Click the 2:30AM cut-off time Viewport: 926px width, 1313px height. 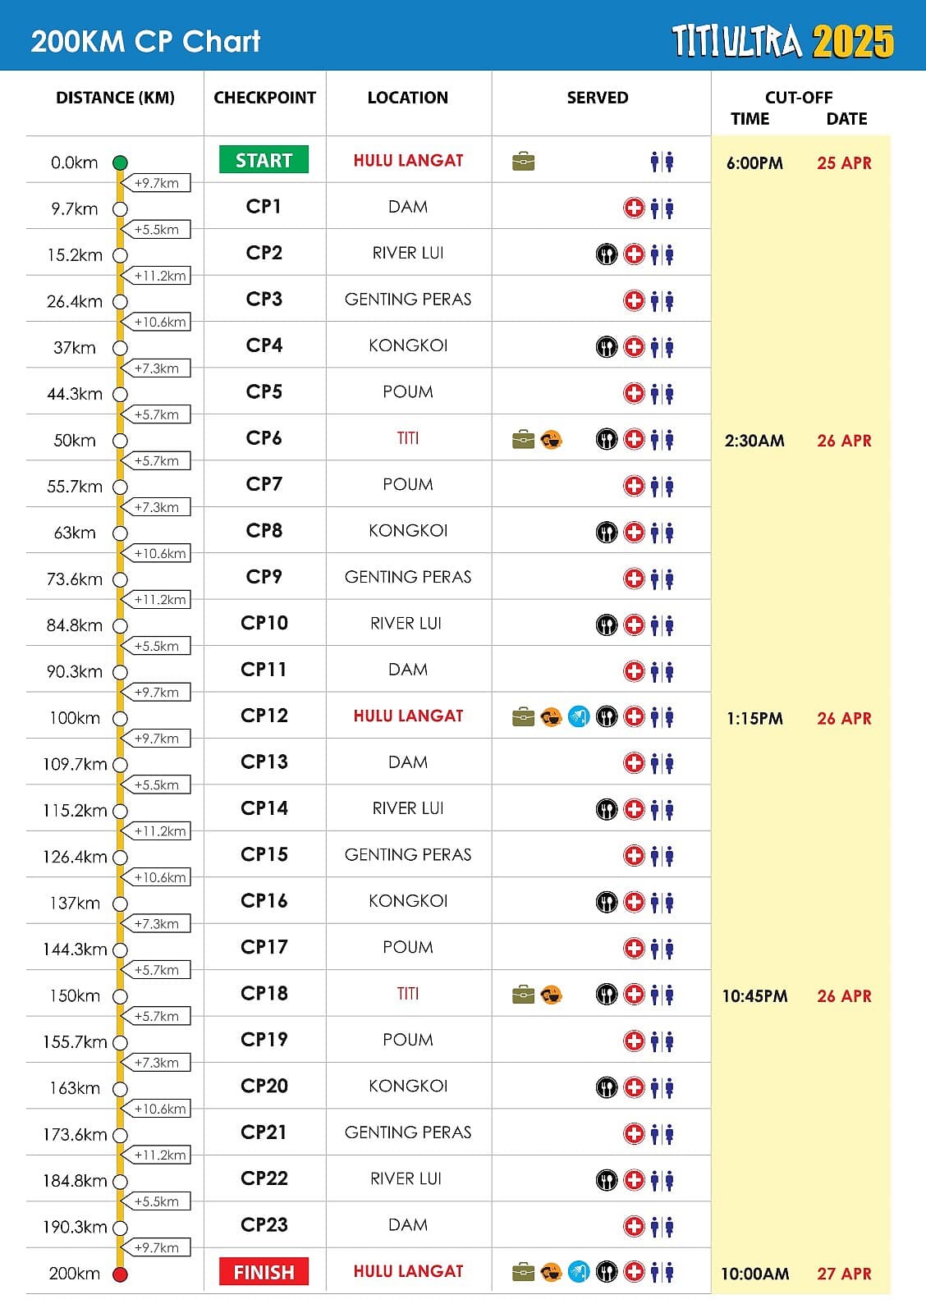pos(754,441)
